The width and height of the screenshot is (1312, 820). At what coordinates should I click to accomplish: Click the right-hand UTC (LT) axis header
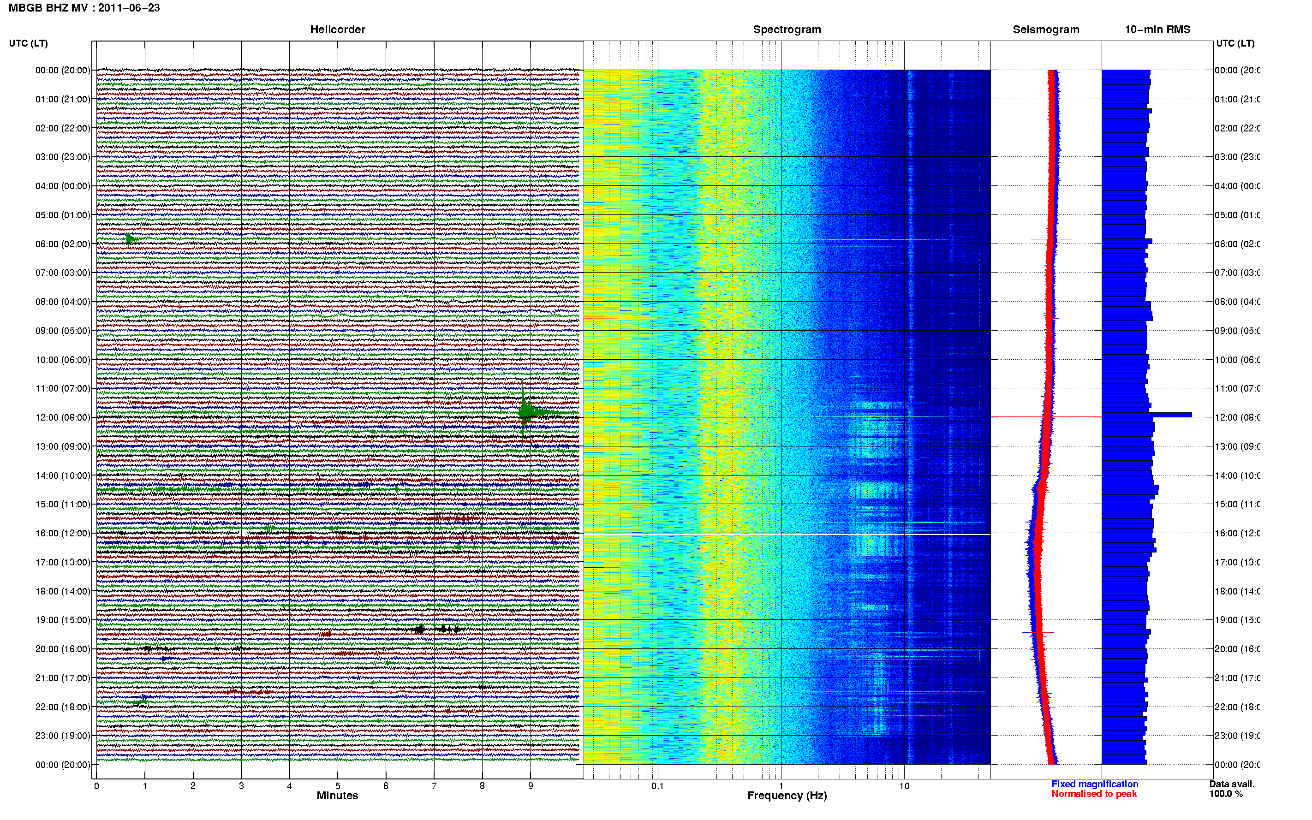1235,43
